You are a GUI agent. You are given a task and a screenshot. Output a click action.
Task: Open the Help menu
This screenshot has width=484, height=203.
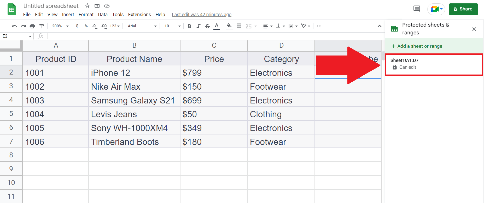(160, 15)
